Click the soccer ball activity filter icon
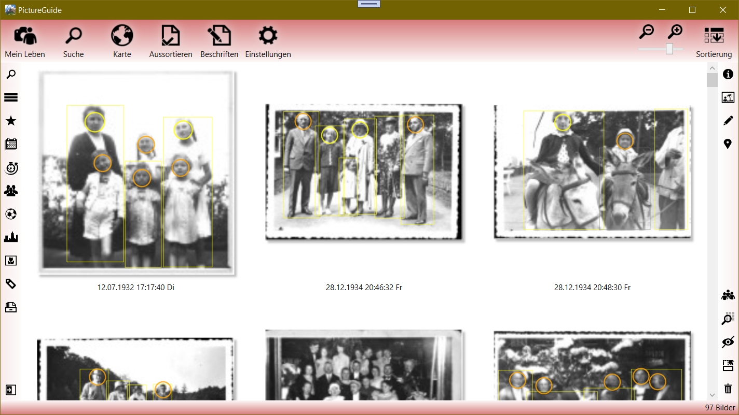 point(11,214)
